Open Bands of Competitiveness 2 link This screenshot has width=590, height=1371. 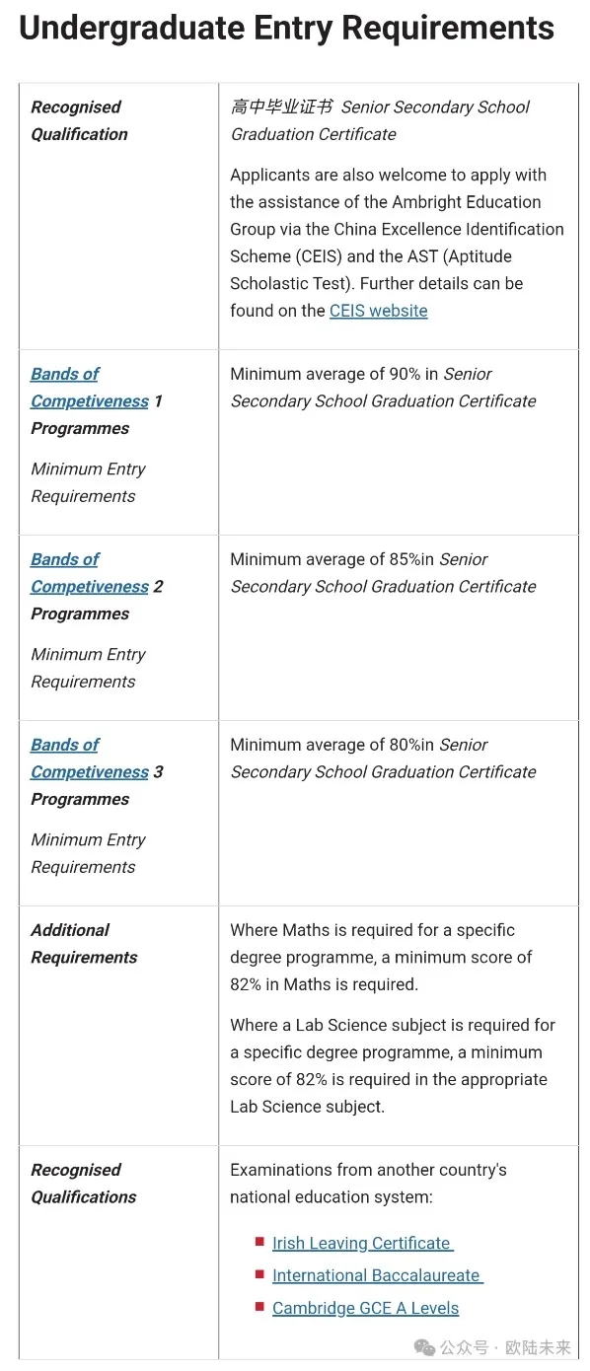tap(90, 573)
